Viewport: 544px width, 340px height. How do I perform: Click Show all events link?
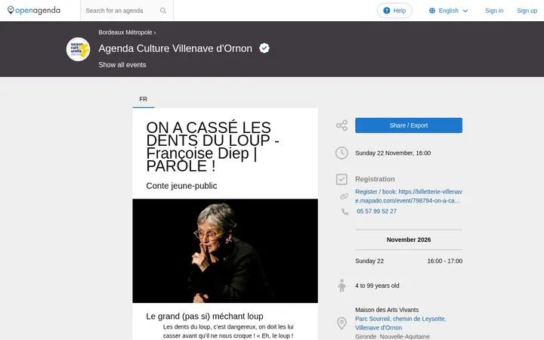122,65
